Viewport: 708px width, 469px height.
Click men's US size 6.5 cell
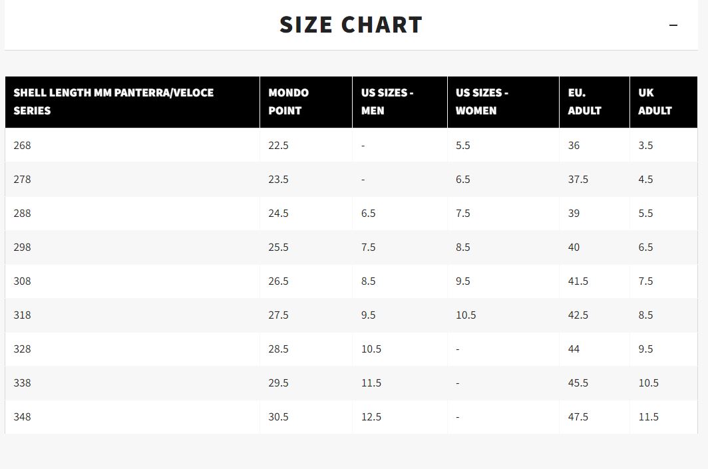[400, 213]
